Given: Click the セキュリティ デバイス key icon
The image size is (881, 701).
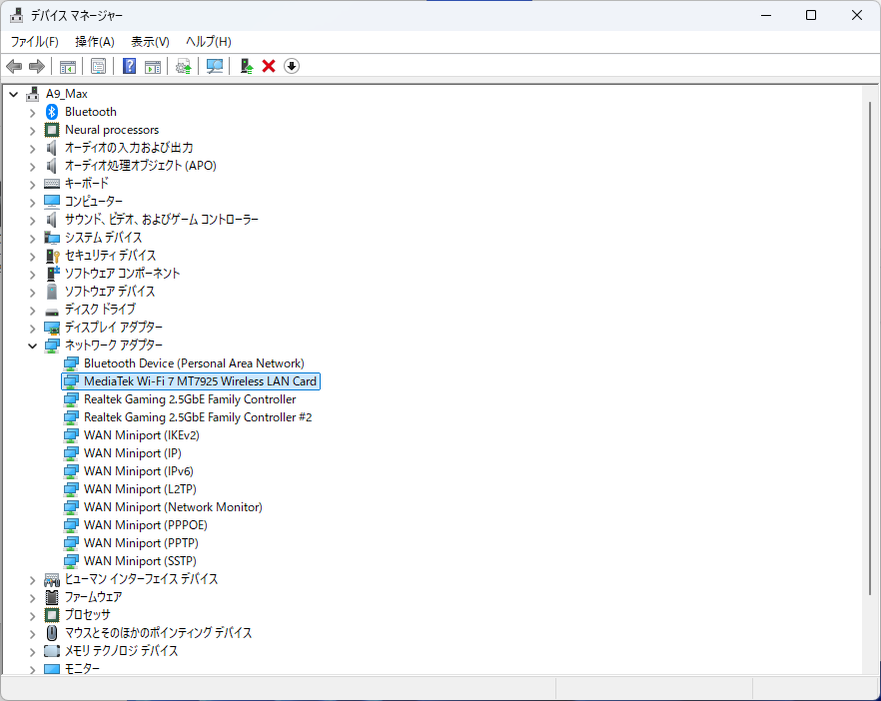Looking at the screenshot, I should (52, 256).
